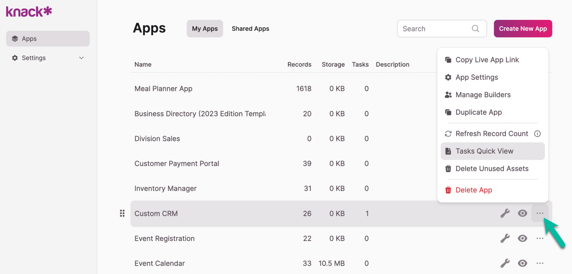572x274 pixels.
Task: Click the eye icon for Event Registration
Action: click(x=522, y=239)
